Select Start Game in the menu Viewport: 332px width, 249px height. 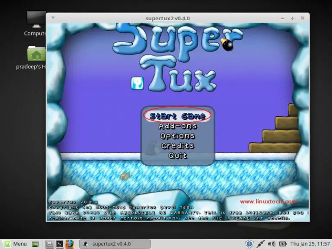[x=177, y=116]
